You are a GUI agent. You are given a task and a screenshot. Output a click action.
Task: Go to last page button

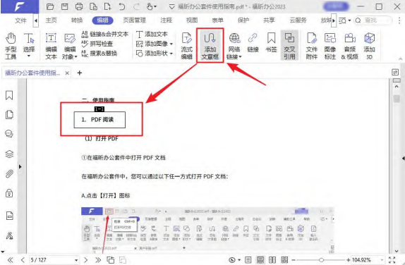98,260
